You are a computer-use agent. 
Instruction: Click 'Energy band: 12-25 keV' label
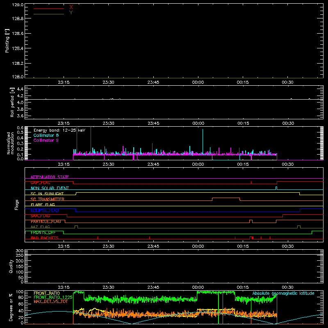[x=59, y=130]
